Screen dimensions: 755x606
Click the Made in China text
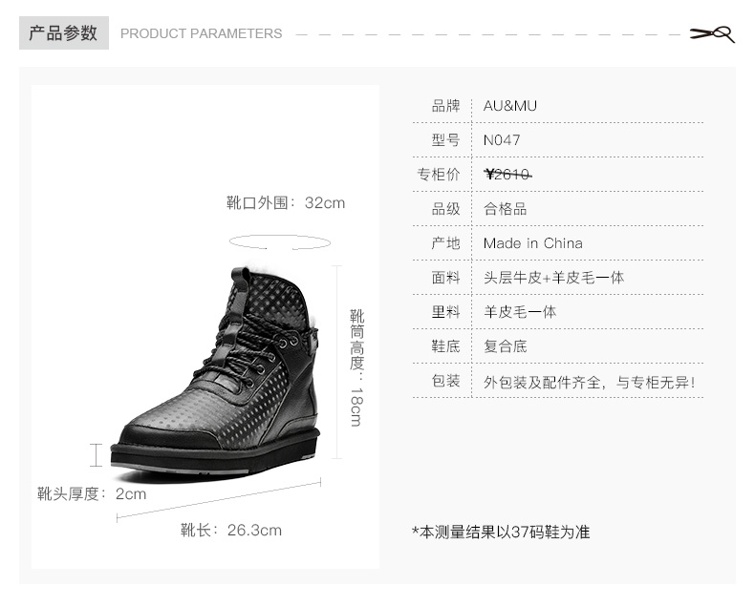tap(533, 243)
